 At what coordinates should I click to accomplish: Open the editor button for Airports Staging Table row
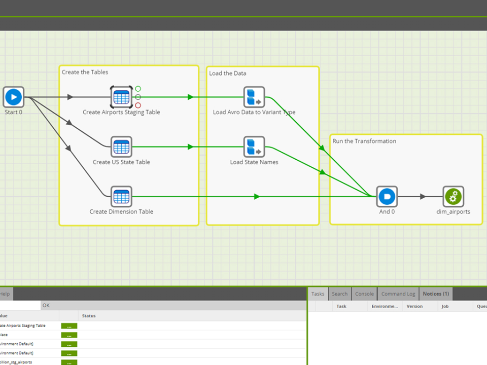click(69, 326)
